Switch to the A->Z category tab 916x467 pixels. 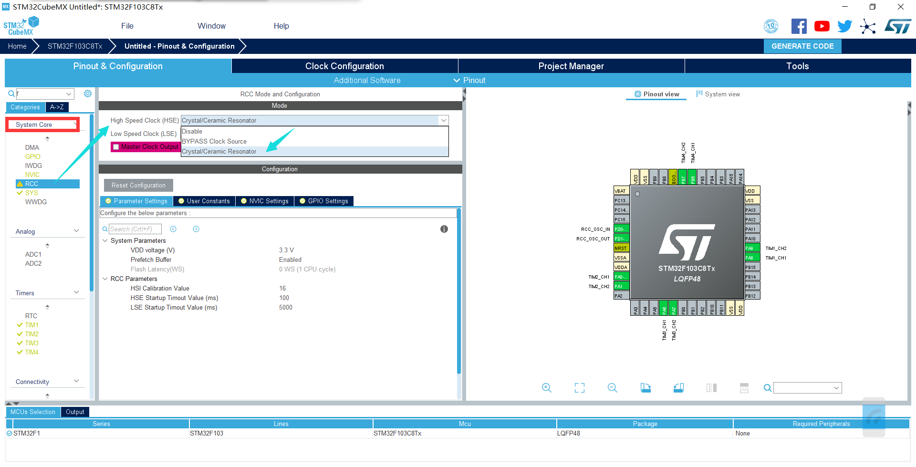pos(57,107)
